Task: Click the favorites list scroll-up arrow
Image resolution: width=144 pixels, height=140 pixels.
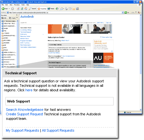Action: click(18, 21)
